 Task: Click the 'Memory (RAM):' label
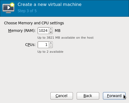pos(22,31)
